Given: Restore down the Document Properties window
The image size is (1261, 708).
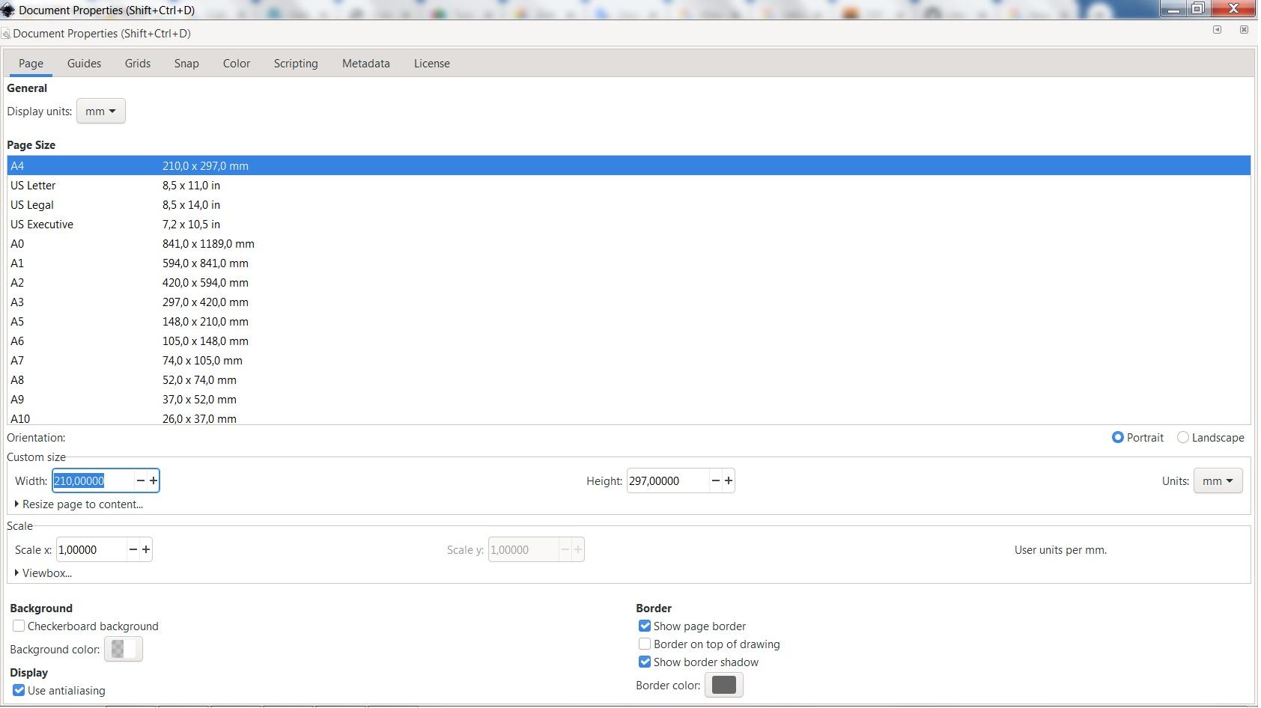Looking at the screenshot, I should point(1197,9).
